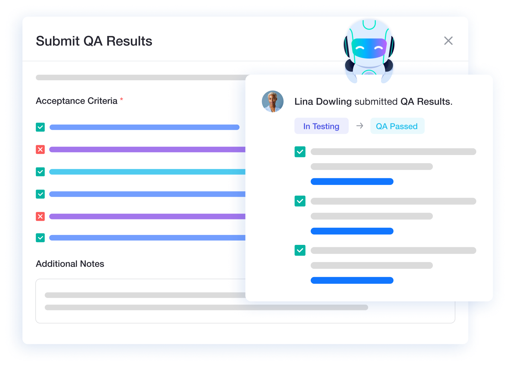This screenshot has width=509, height=366.
Task: Close the Submit QA Results dialog
Action: point(448,41)
